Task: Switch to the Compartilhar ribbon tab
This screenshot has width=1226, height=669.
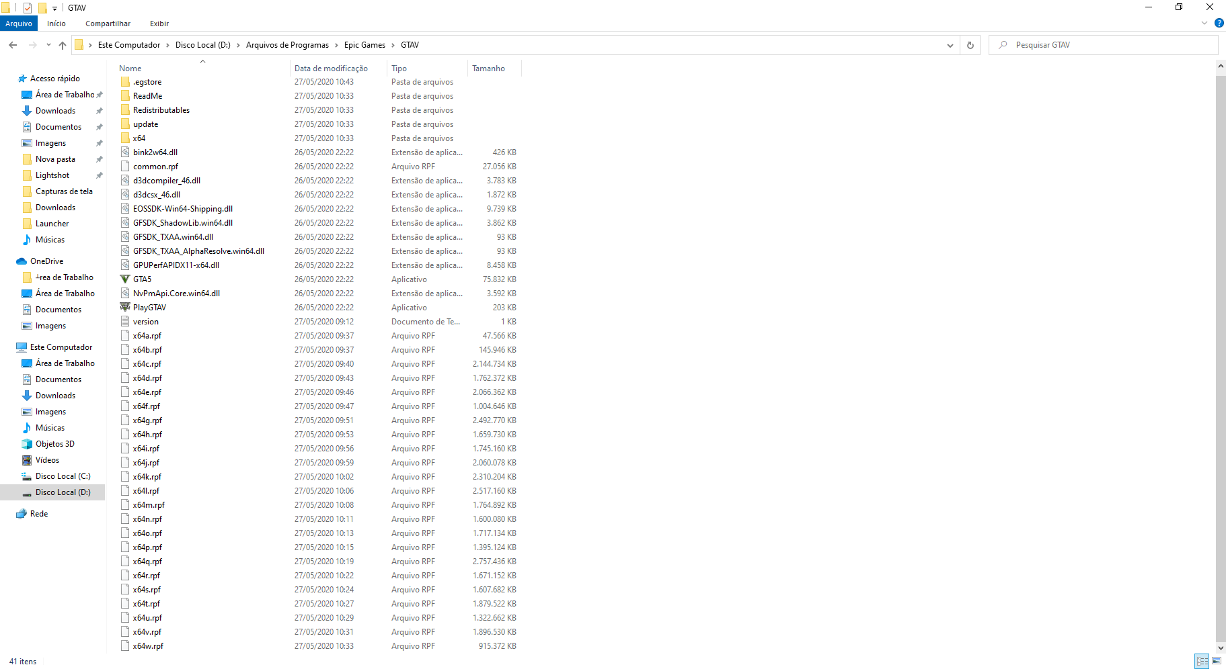Action: pos(108,23)
